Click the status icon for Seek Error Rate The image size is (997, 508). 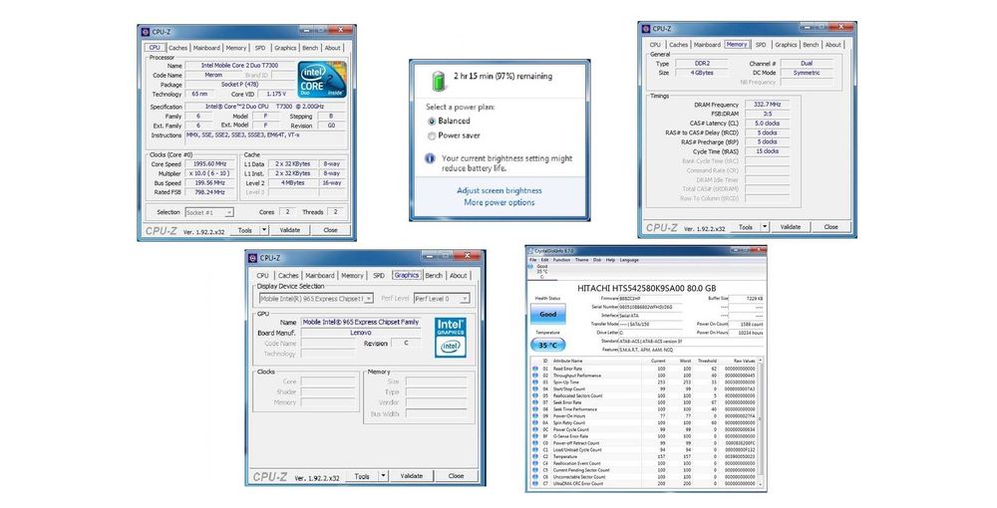535,402
